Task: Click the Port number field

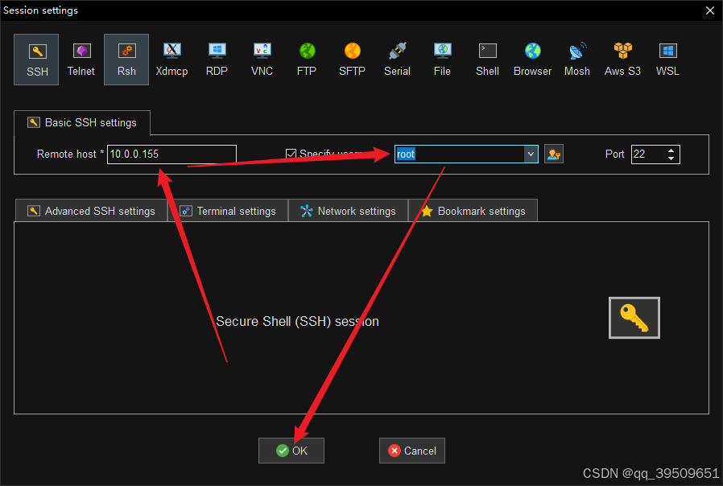Action: (x=648, y=154)
